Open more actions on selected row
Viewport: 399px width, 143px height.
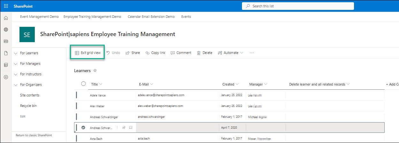click(x=117, y=127)
